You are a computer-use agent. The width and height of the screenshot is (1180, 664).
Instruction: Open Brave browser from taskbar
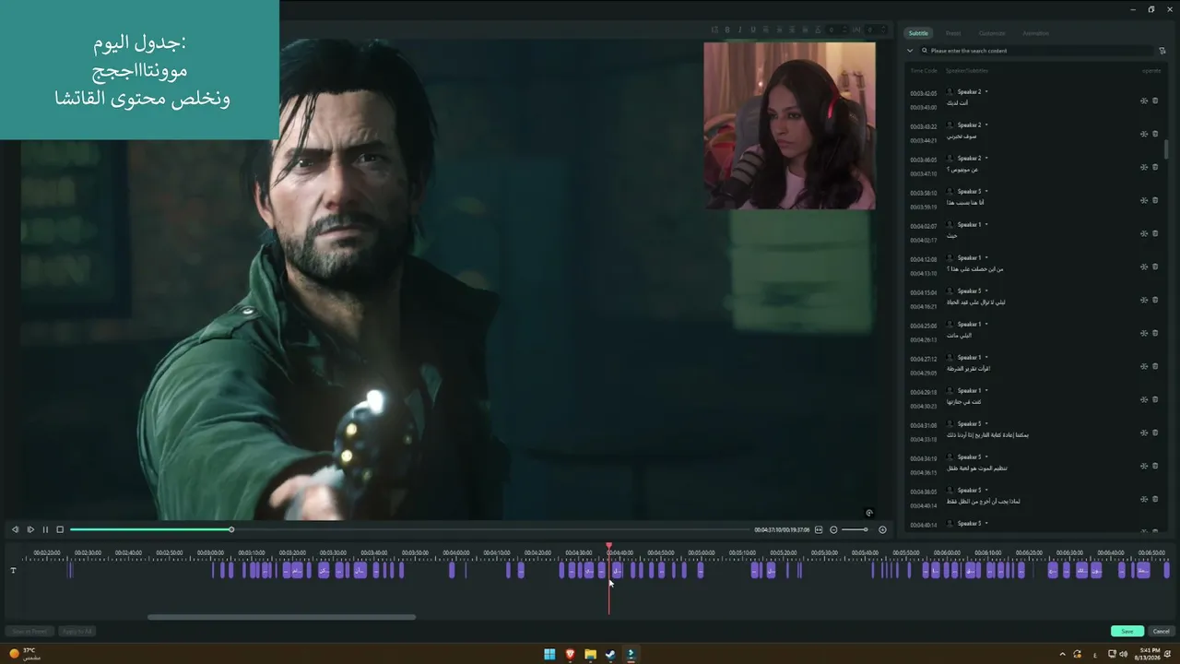point(570,654)
